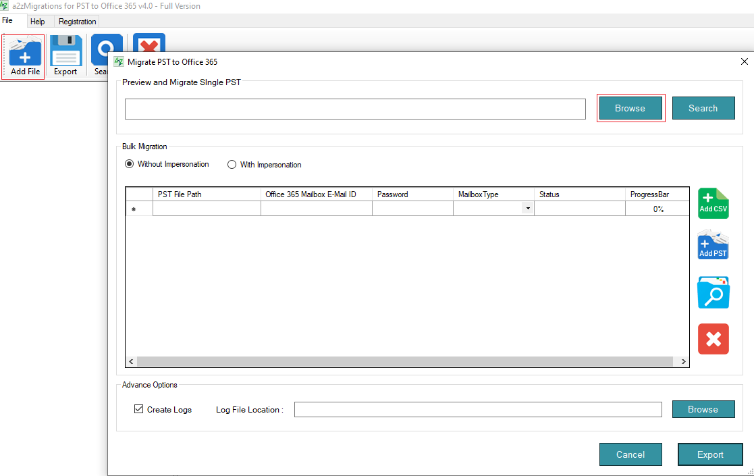Click the 0% ProgressBar cell
754x476 pixels.
tap(657, 209)
